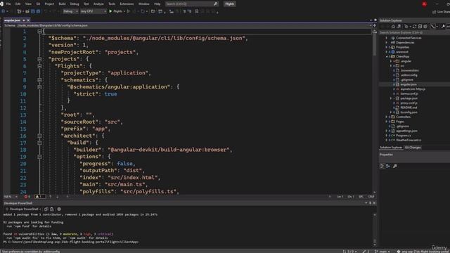The height and width of the screenshot is (253, 450).
Task: Click Solution Explorer properties wrench icon
Action: (443, 27)
